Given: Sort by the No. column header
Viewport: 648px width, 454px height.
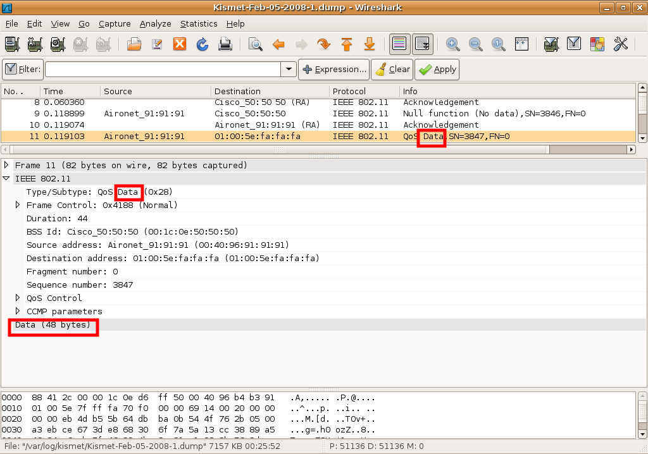Looking at the screenshot, I should tap(21, 91).
